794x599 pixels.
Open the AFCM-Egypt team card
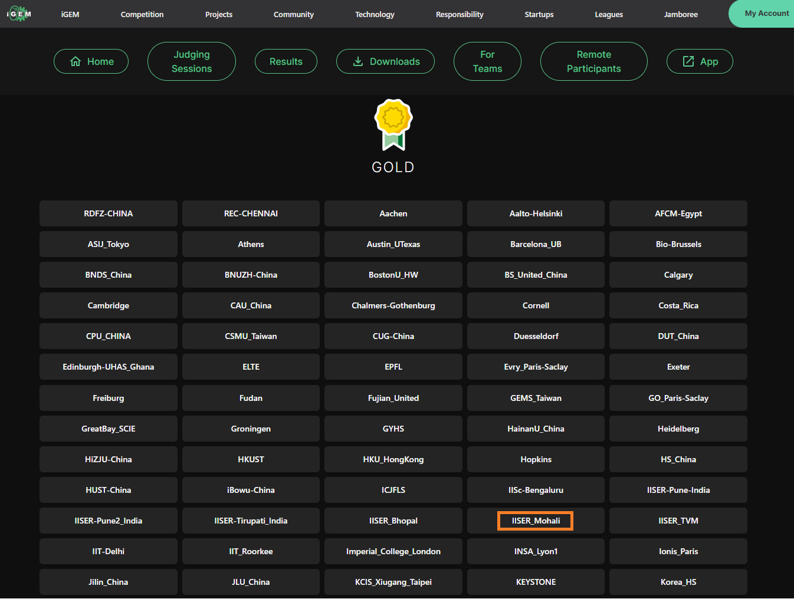click(678, 213)
